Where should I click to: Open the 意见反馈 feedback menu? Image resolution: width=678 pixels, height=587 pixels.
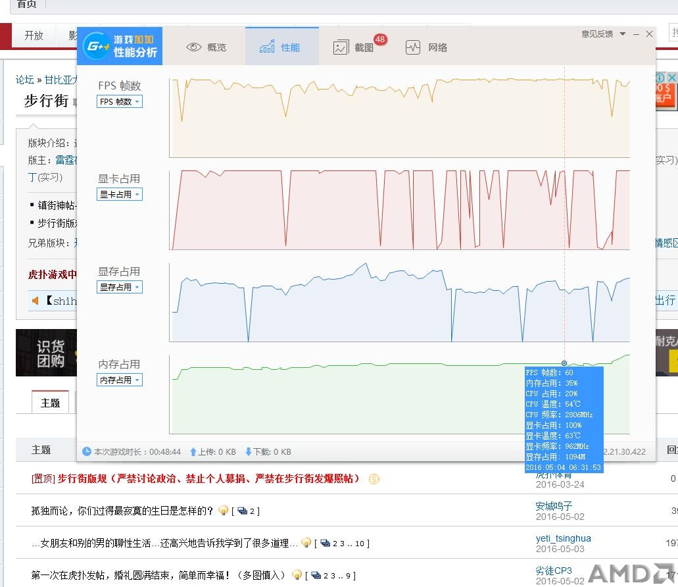603,34
